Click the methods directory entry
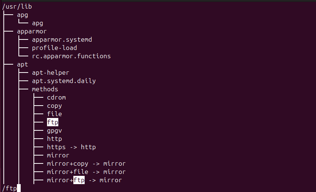 pos(45,89)
